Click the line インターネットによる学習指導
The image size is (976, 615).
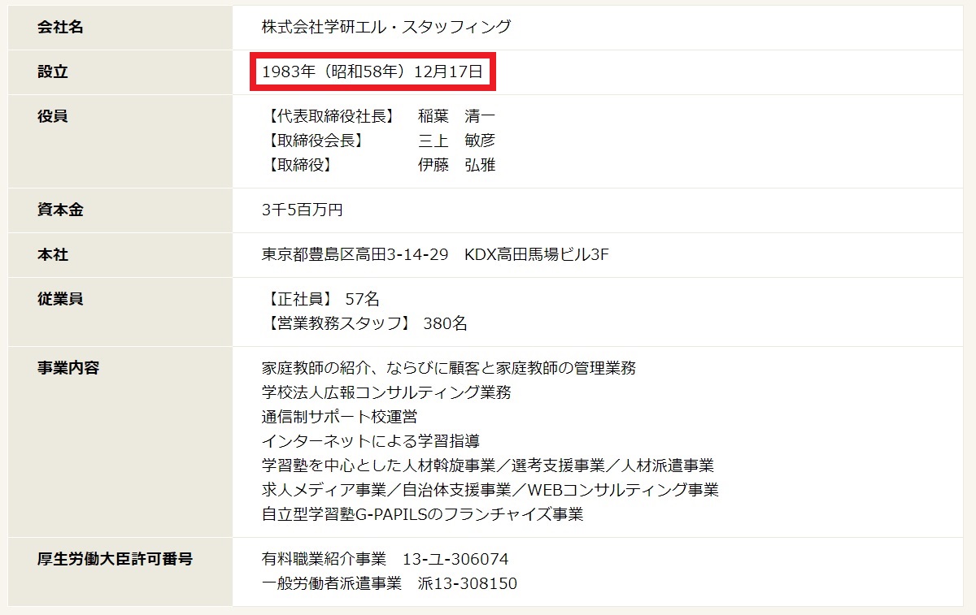click(371, 441)
